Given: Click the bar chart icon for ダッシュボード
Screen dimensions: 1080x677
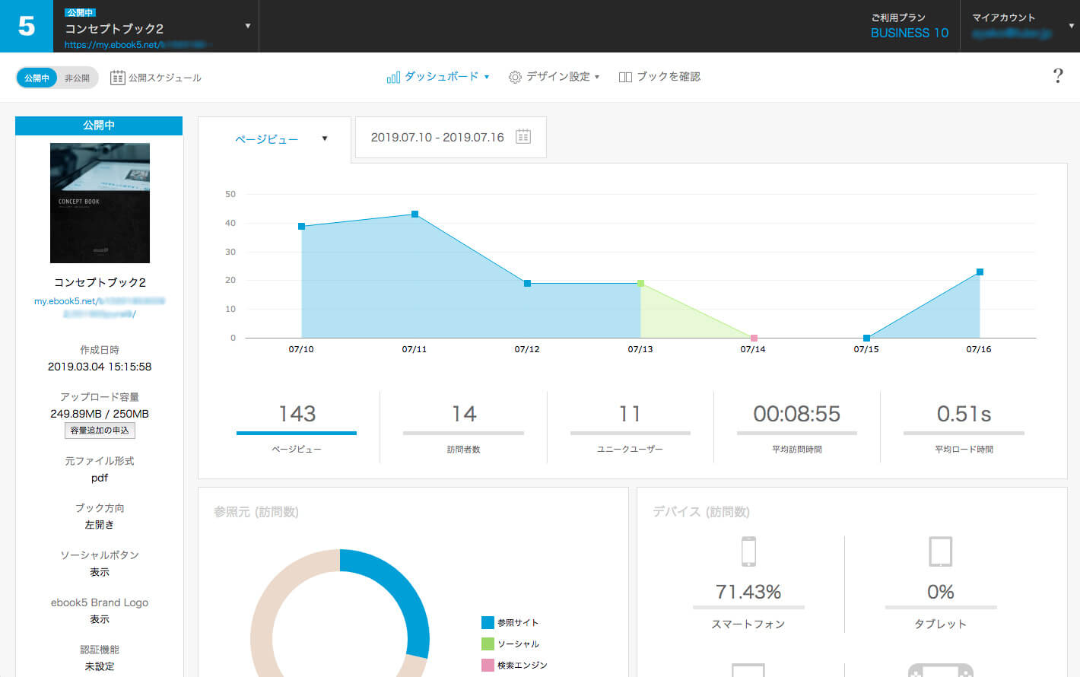Looking at the screenshot, I should pyautogui.click(x=393, y=77).
